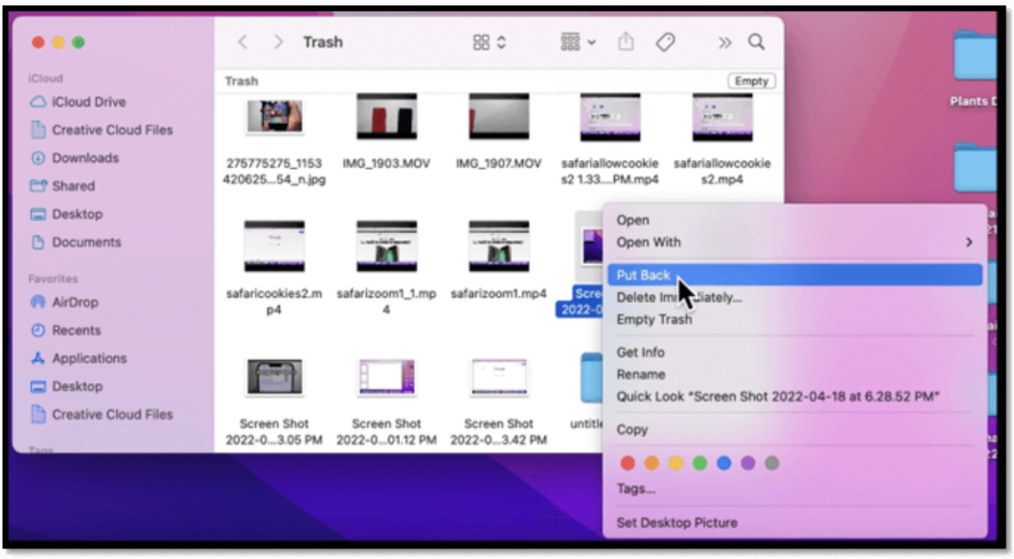The width and height of the screenshot is (1014, 559).
Task: Select the safarizoom1_1.mp4 file
Action: [386, 269]
